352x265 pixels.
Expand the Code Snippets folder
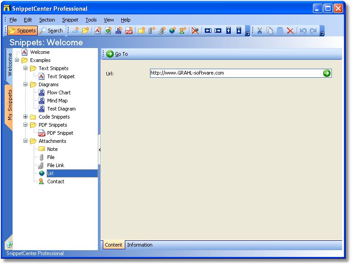[25, 117]
